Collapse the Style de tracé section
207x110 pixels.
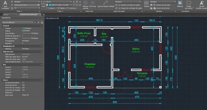point(41,51)
